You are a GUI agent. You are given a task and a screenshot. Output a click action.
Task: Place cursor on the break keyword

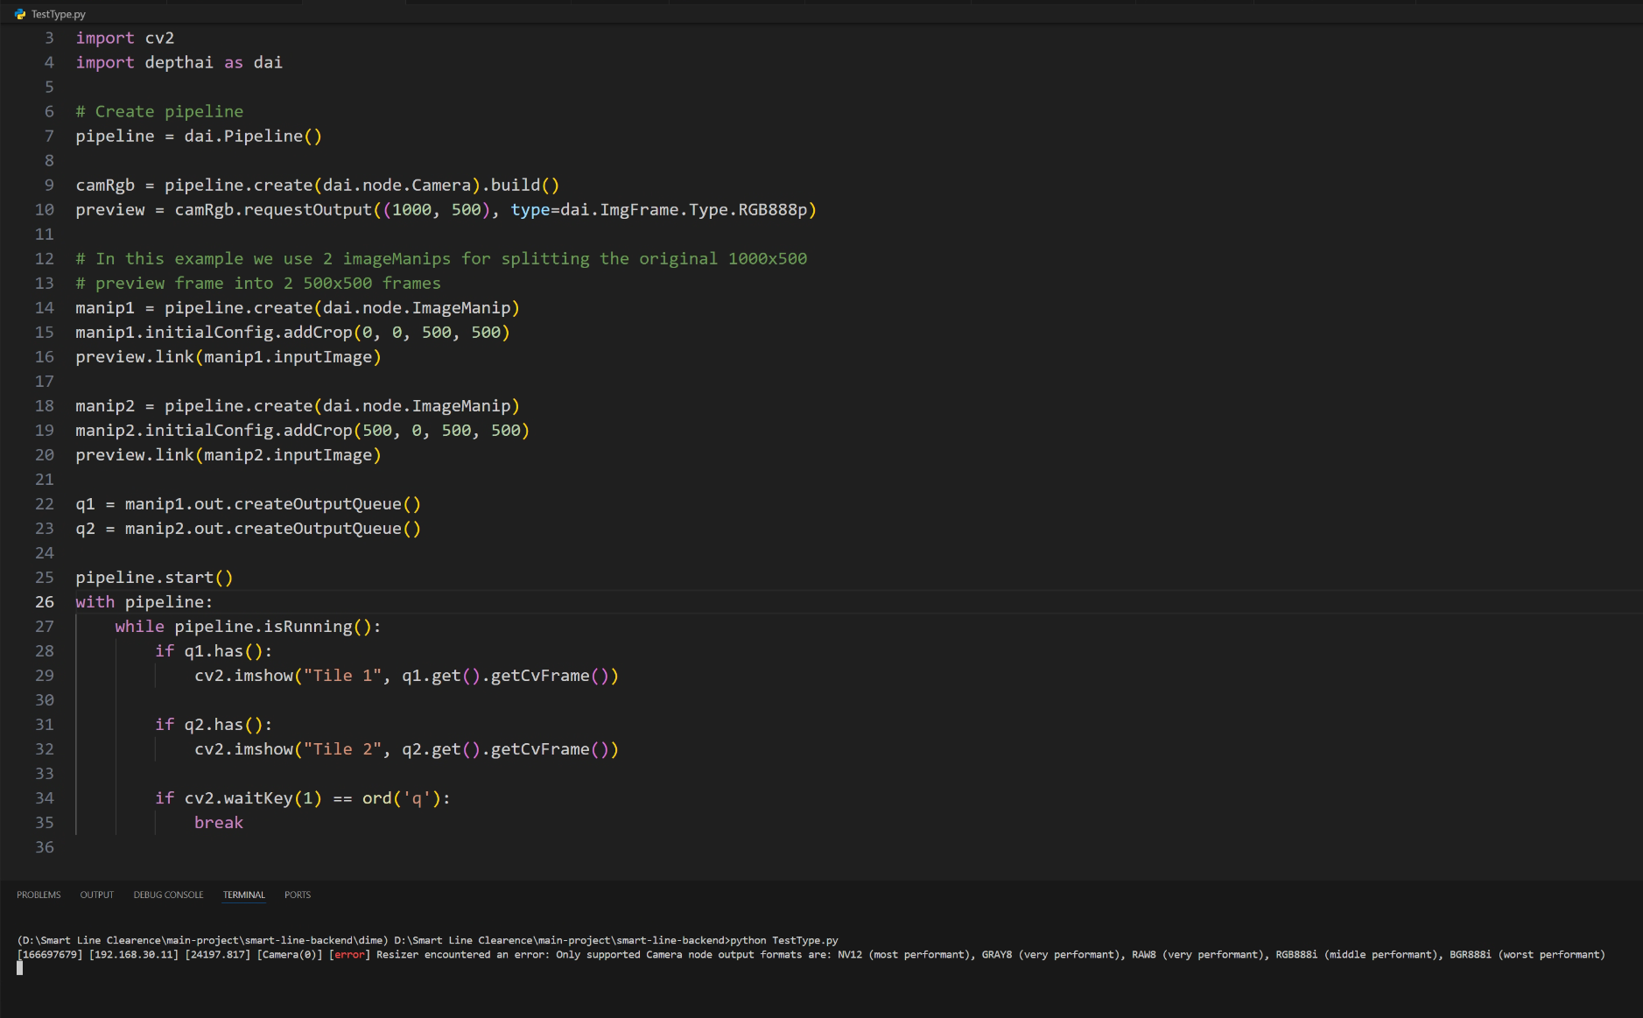[x=219, y=823]
